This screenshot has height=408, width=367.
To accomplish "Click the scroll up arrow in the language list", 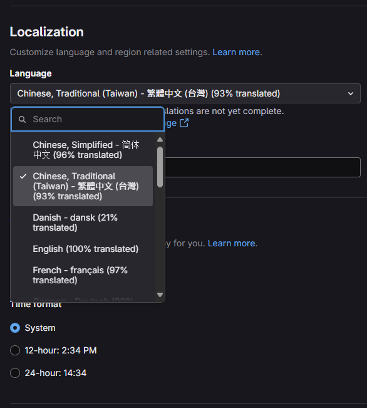I will click(x=160, y=140).
